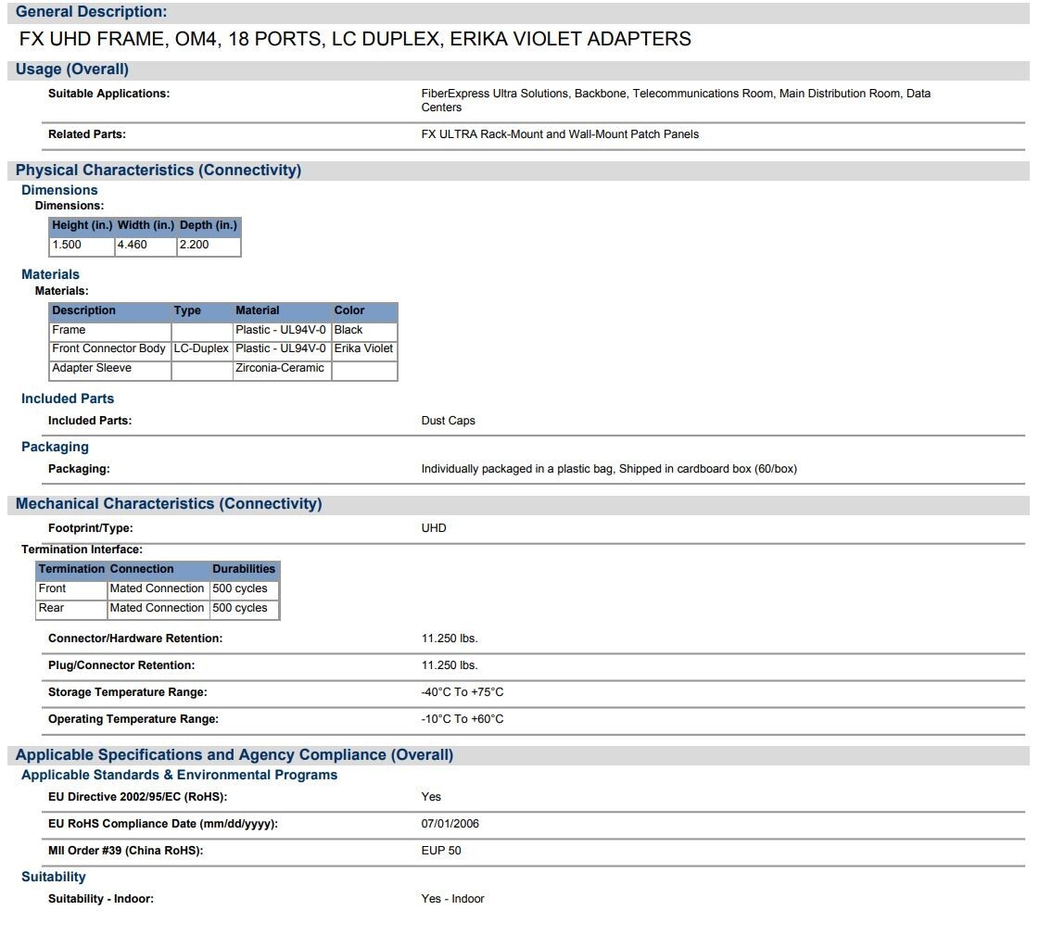1039x948 pixels.
Task: Click the Color column header
Action: pos(364,311)
